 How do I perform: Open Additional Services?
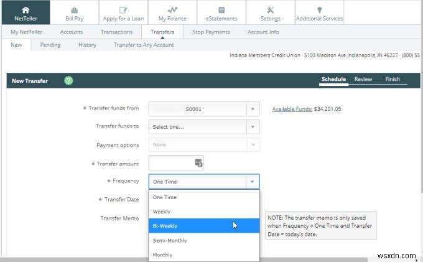pos(319,12)
